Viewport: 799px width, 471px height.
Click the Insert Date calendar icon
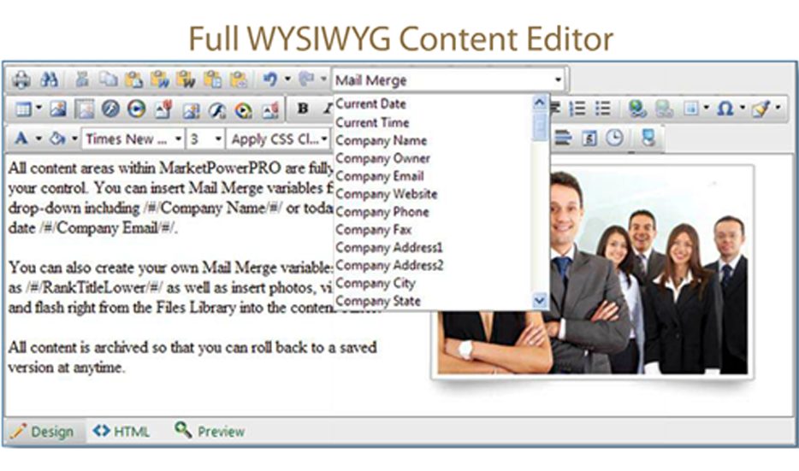[x=589, y=138]
